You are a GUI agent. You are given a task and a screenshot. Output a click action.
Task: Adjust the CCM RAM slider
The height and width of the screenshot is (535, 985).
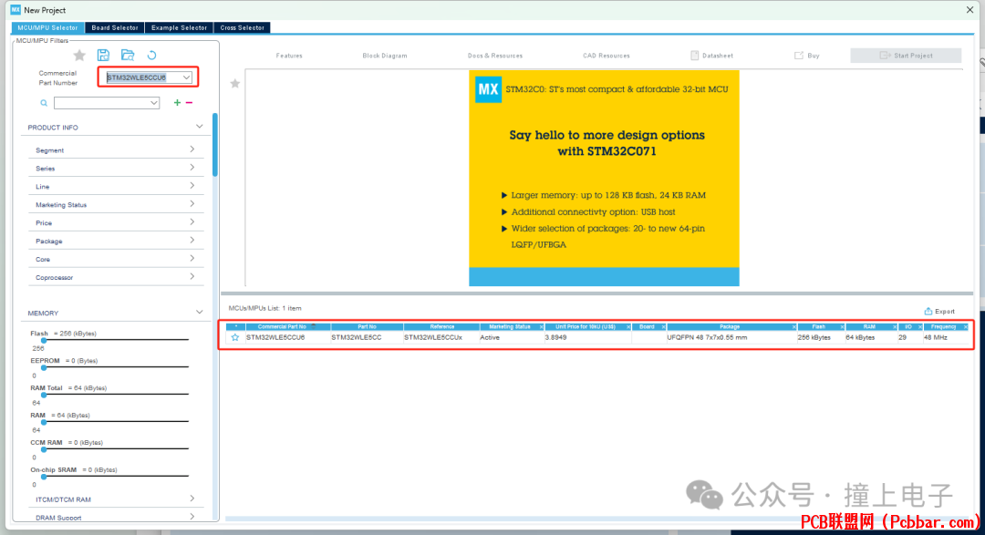(44, 449)
